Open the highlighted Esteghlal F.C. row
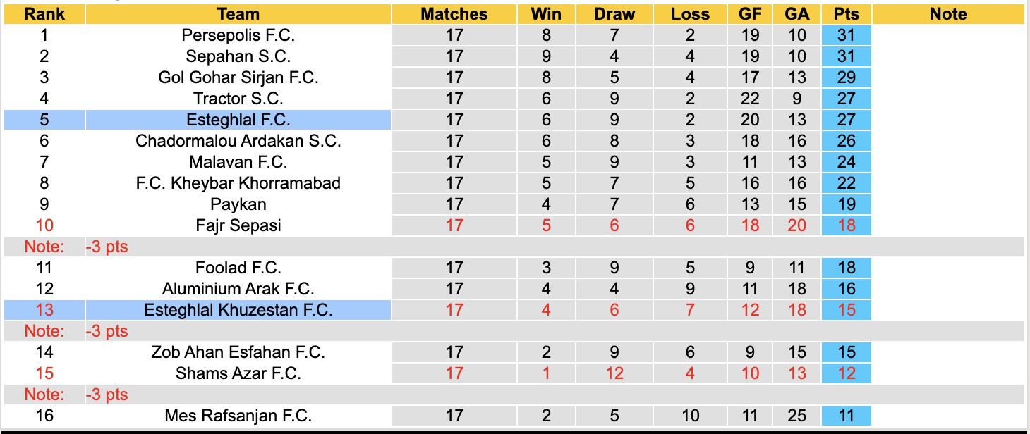 [x=238, y=120]
